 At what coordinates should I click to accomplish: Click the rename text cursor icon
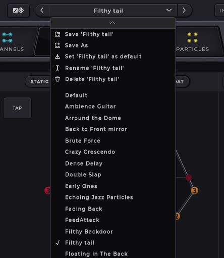coord(58,68)
